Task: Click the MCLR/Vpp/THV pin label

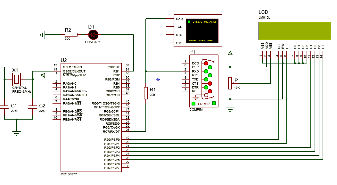Action: [x=74, y=75]
